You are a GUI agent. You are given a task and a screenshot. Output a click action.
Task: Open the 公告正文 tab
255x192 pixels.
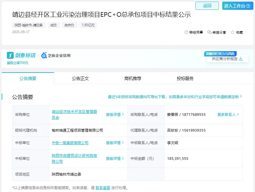point(80,78)
